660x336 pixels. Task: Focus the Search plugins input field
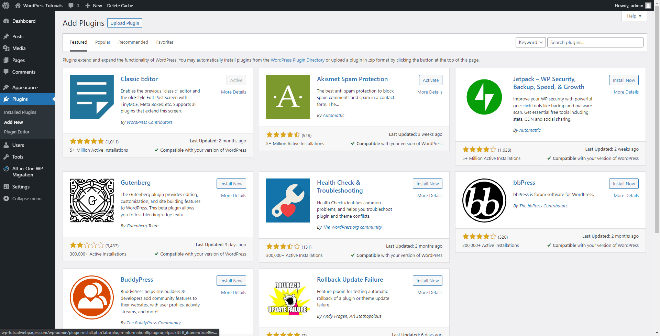595,42
